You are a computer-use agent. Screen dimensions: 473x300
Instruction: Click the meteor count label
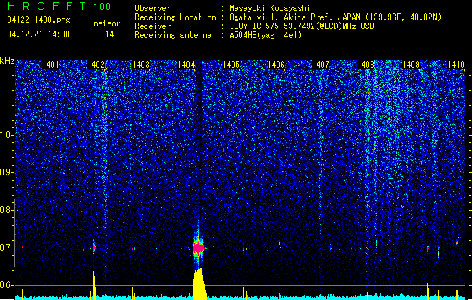click(x=107, y=23)
